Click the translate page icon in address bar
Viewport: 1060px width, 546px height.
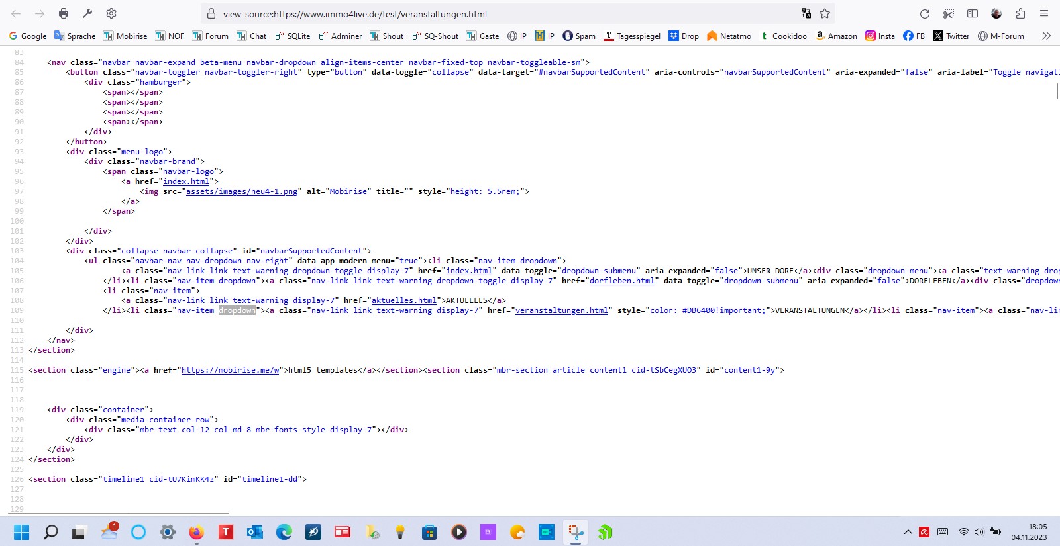tap(806, 13)
